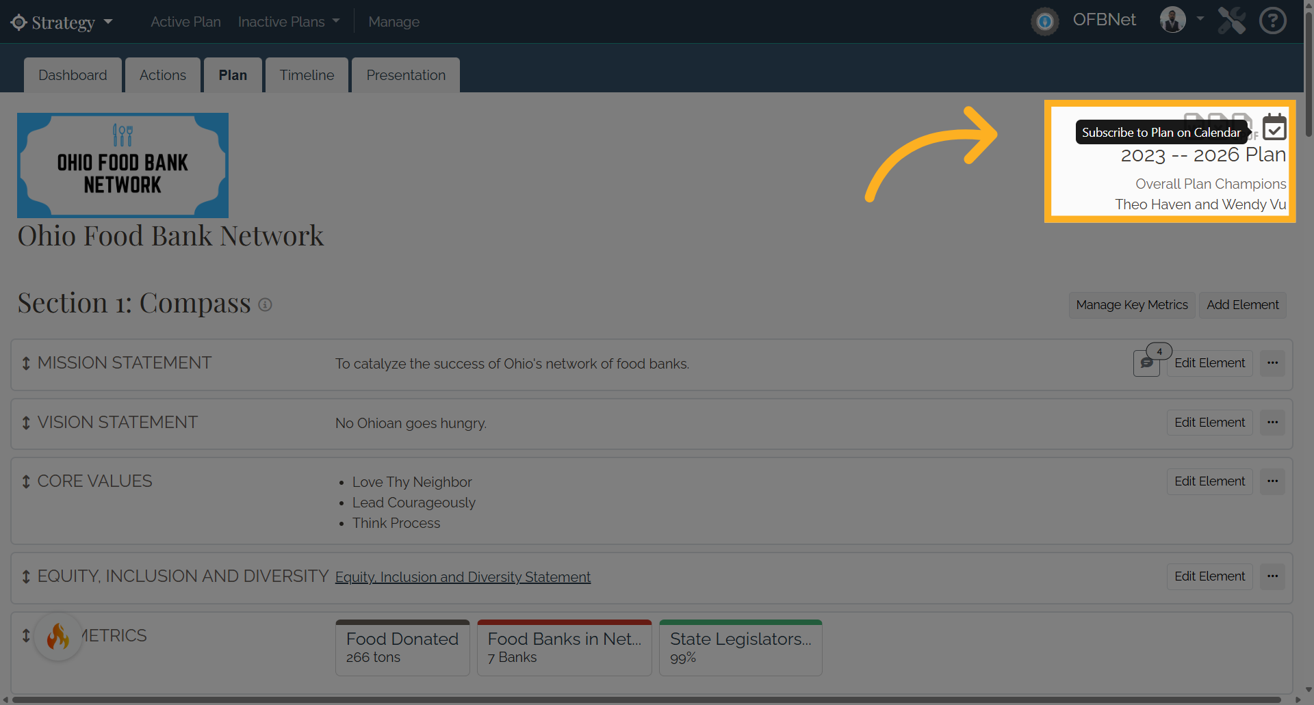Click the Add Element button
Screen dimensions: 1314x705
click(1242, 305)
